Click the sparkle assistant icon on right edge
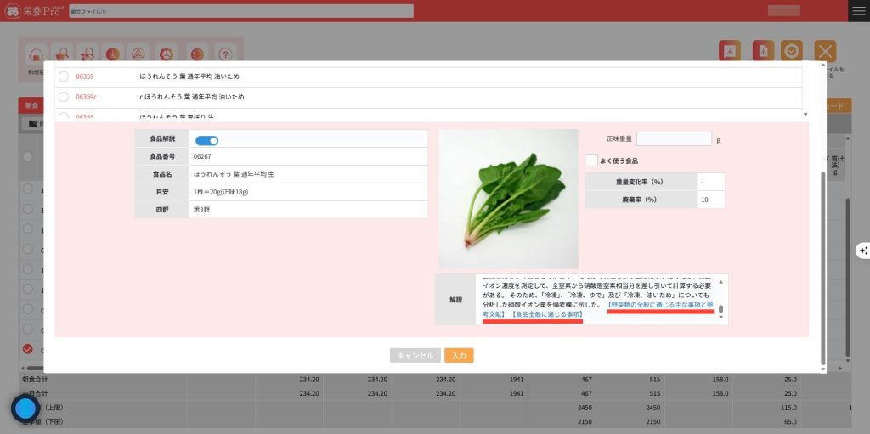Screen dimensions: 870x434 point(862,251)
